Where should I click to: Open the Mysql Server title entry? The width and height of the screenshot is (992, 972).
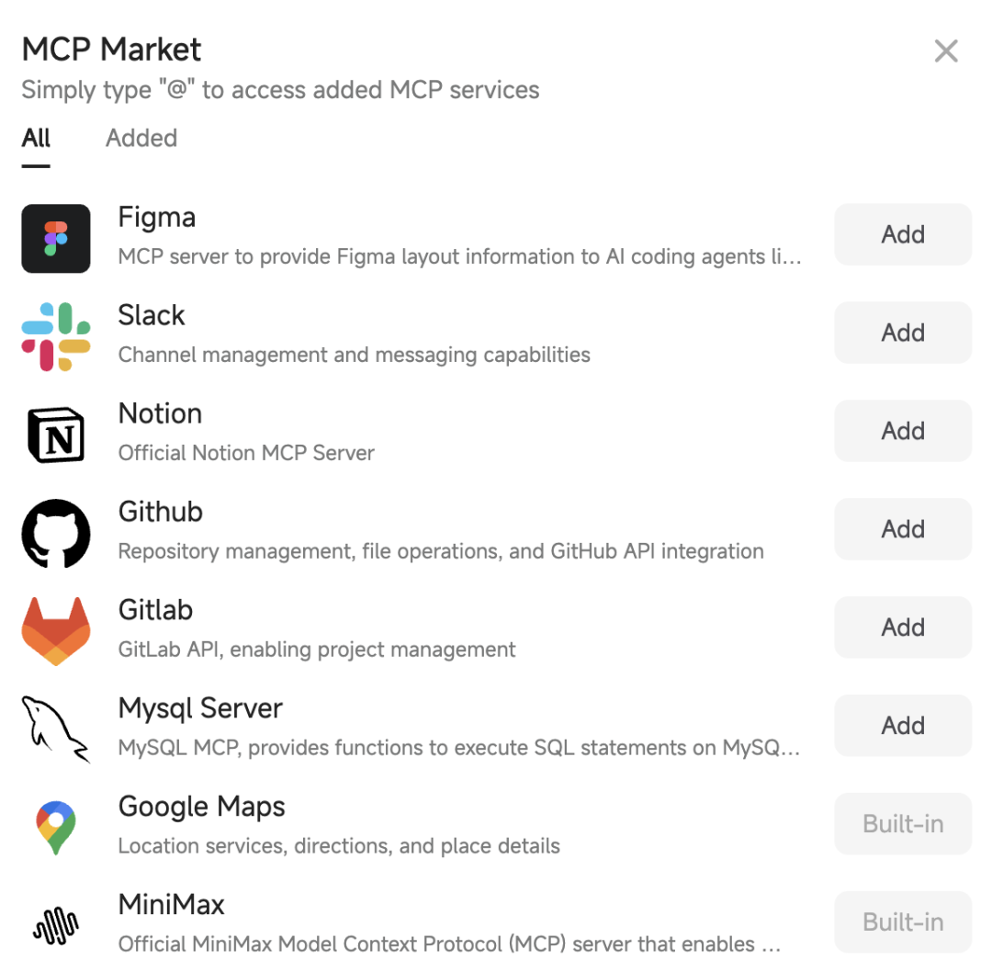pyautogui.click(x=200, y=708)
